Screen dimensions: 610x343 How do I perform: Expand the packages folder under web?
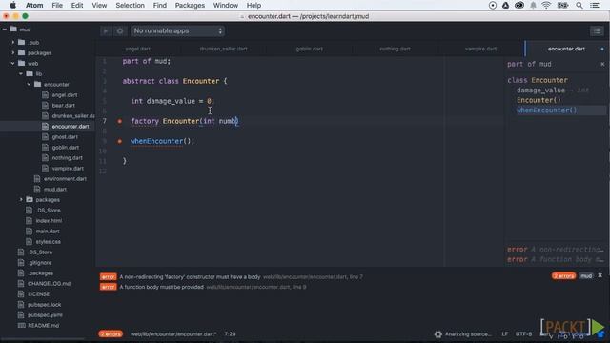(x=21, y=199)
